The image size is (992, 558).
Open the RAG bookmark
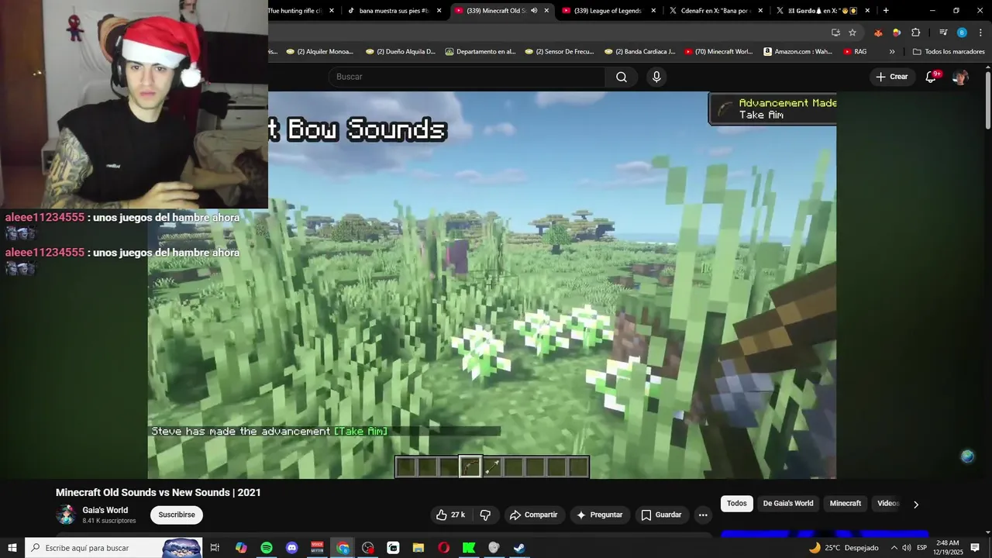tap(855, 52)
